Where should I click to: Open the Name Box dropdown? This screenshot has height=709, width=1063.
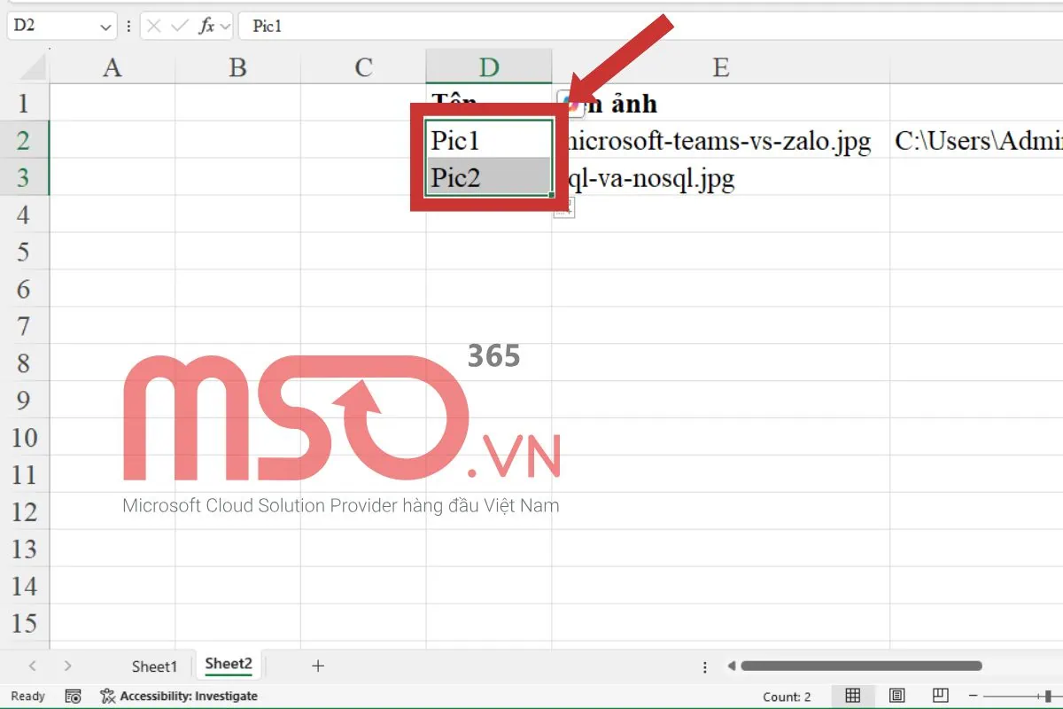(x=105, y=26)
